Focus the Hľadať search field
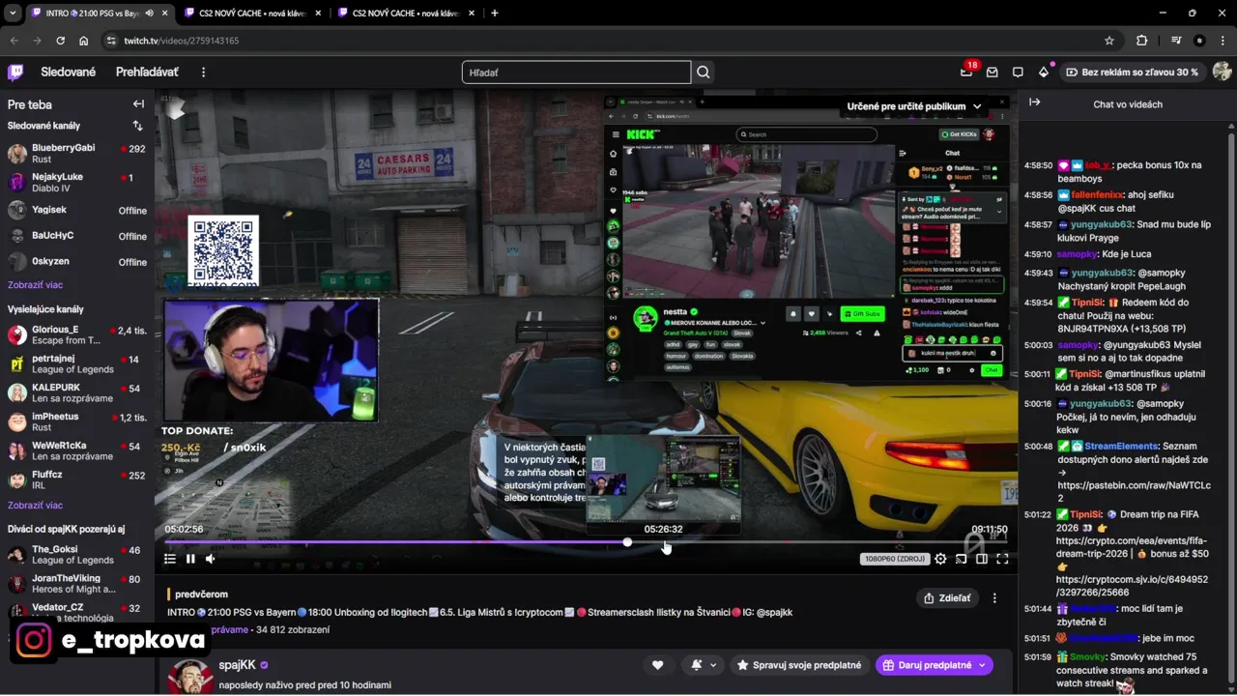This screenshot has height=696, width=1237. (576, 72)
